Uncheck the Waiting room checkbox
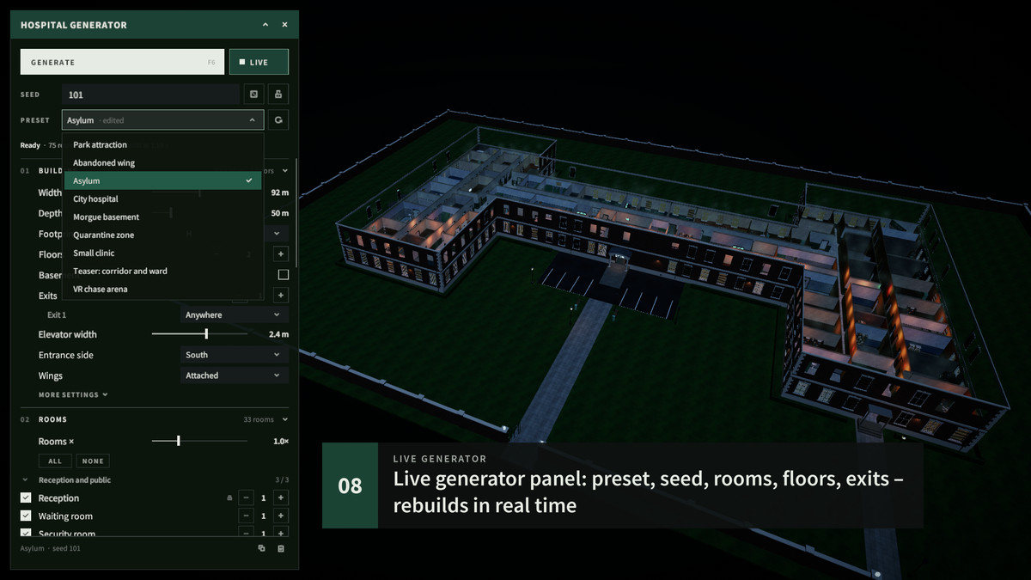1031x580 pixels. click(x=26, y=516)
